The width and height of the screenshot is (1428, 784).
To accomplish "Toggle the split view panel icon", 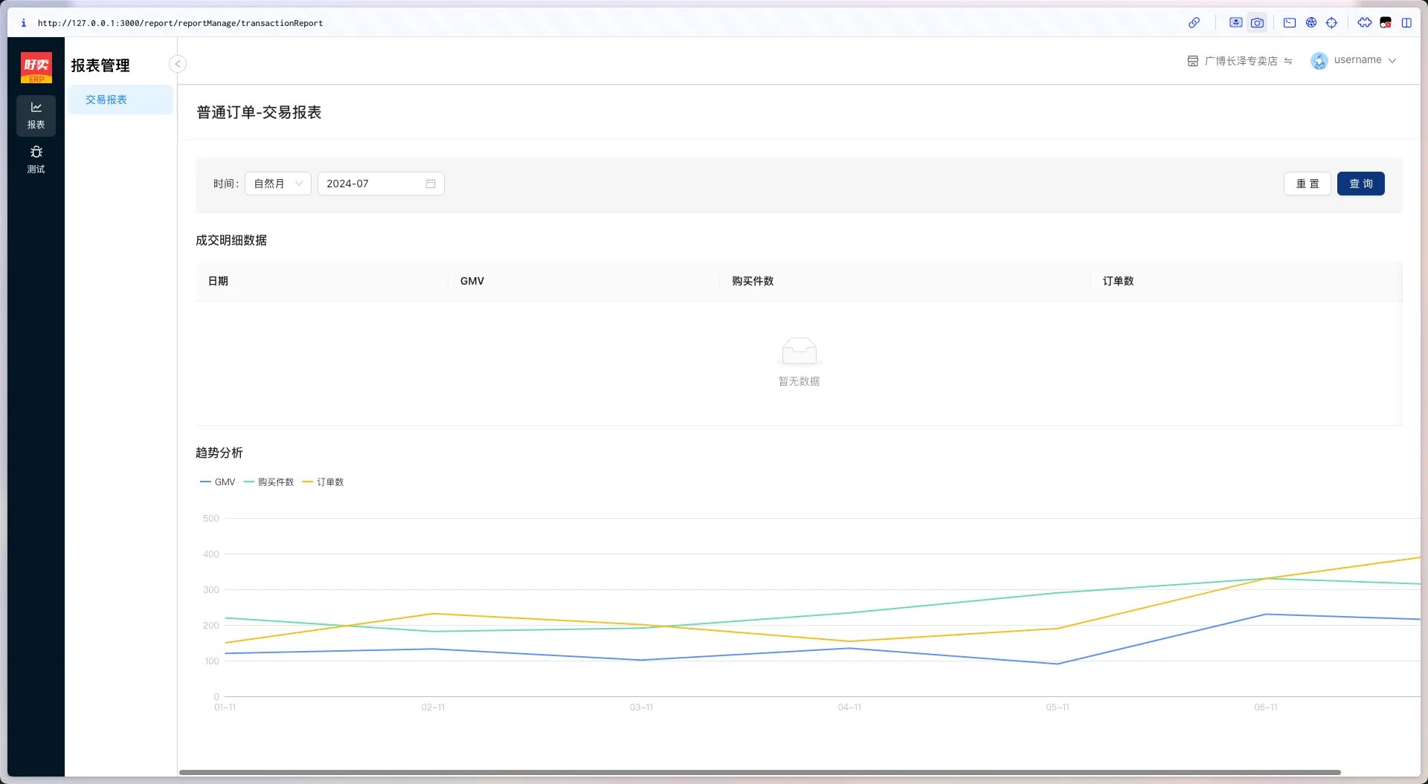I will 1406,22.
